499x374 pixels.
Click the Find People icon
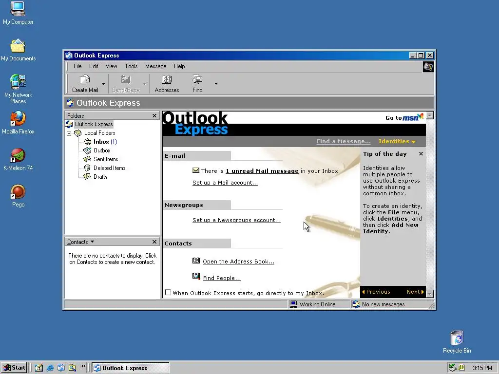click(x=196, y=277)
